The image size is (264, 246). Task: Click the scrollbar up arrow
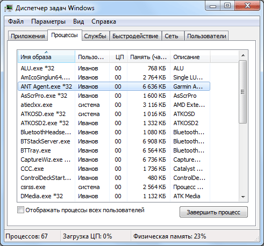point(243,55)
